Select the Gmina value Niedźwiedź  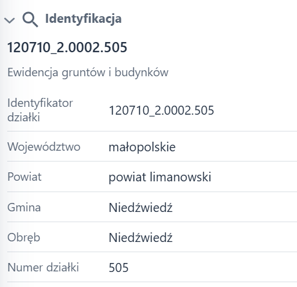pyautogui.click(x=141, y=207)
